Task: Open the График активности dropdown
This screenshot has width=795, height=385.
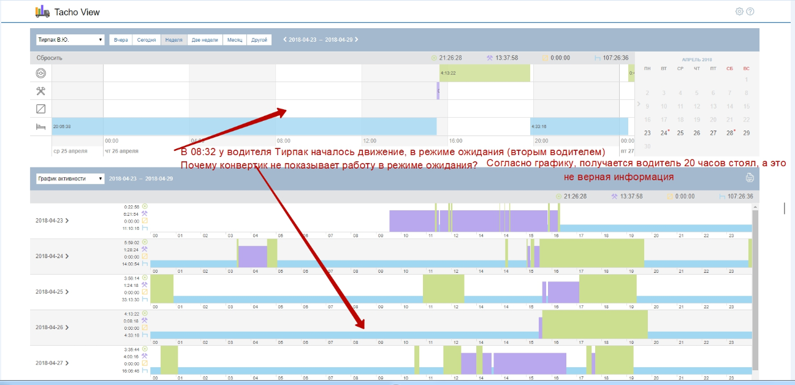Action: pos(70,179)
